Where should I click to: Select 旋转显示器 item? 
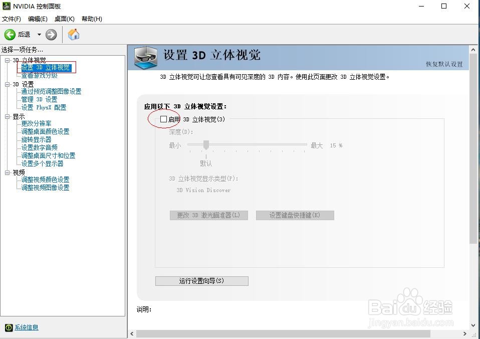click(36, 139)
